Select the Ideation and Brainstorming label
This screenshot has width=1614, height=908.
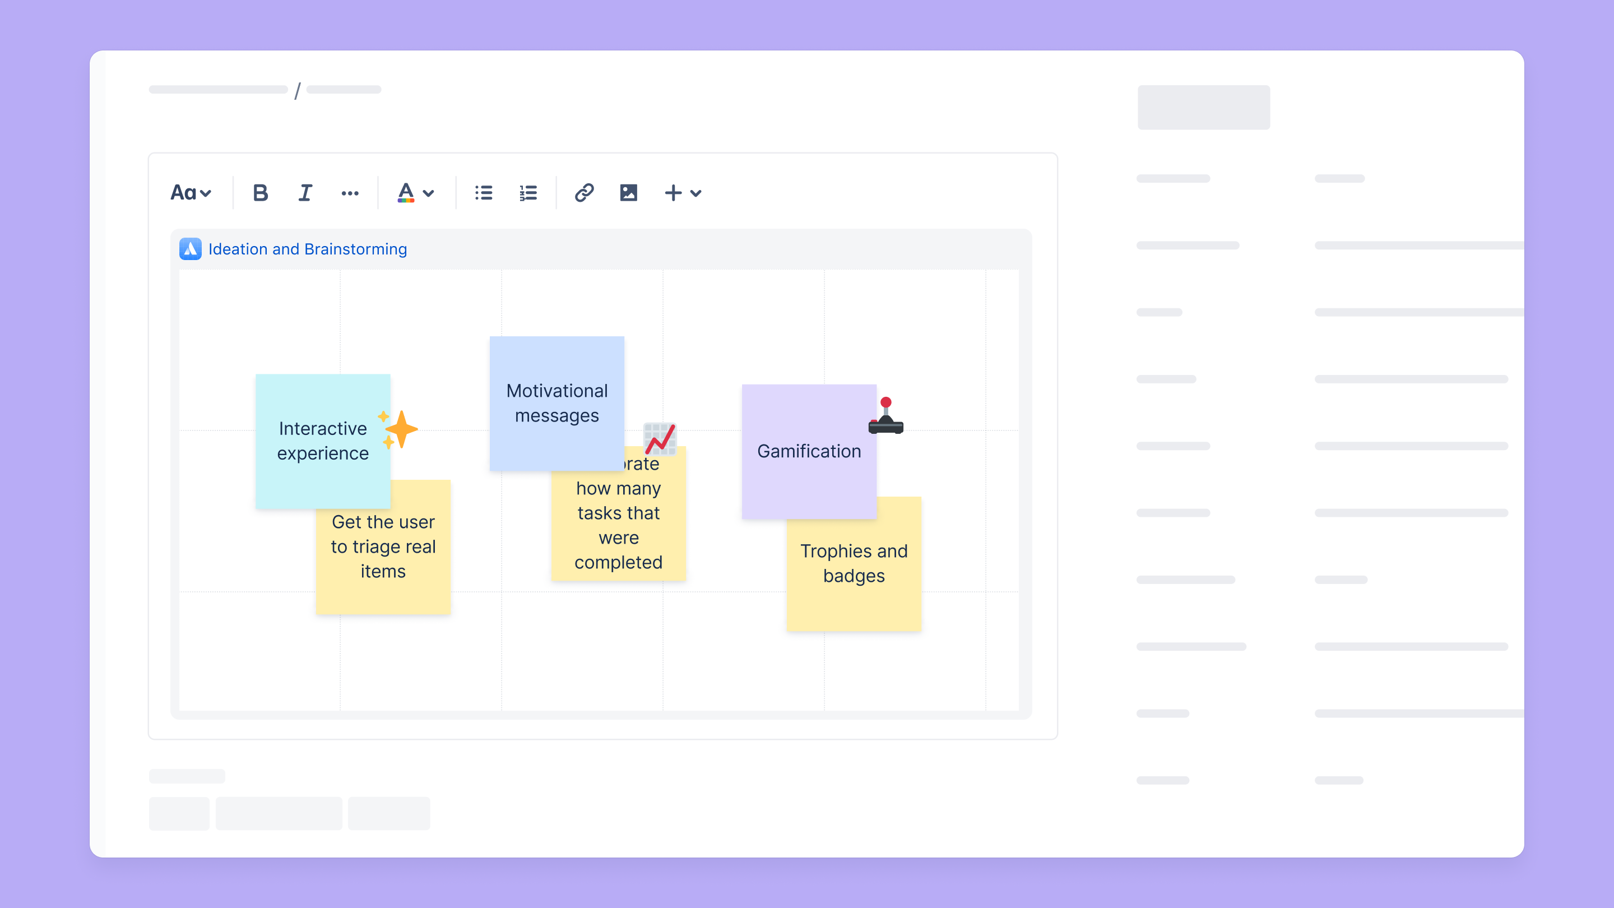(x=309, y=248)
